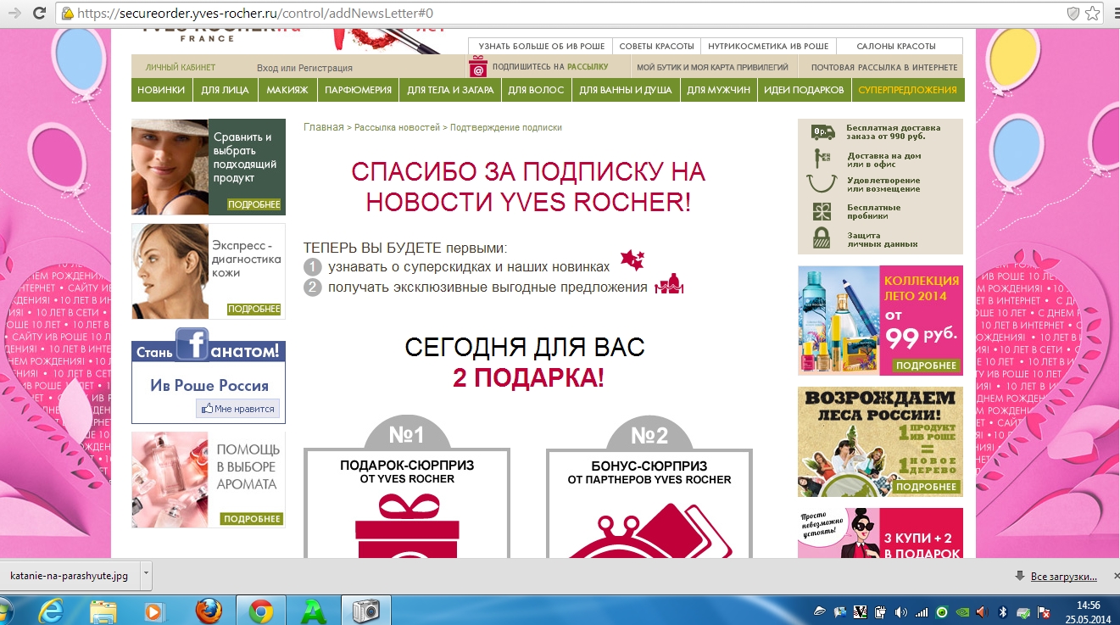Viewport: 1120px width, 625px height.
Task: Click the free delivery truck icon
Action: 822,131
